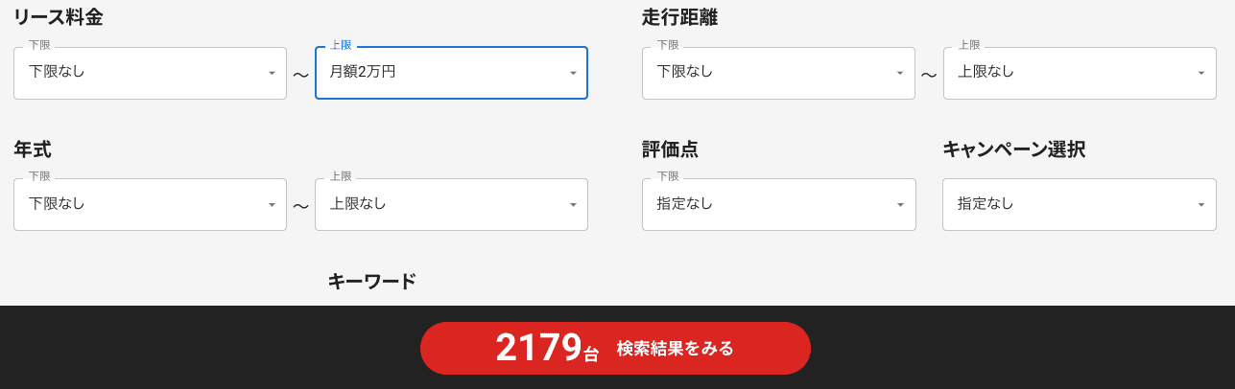
Task: Click the arrow icon of キャンペーン選択 dropdown
Action: tap(1201, 205)
